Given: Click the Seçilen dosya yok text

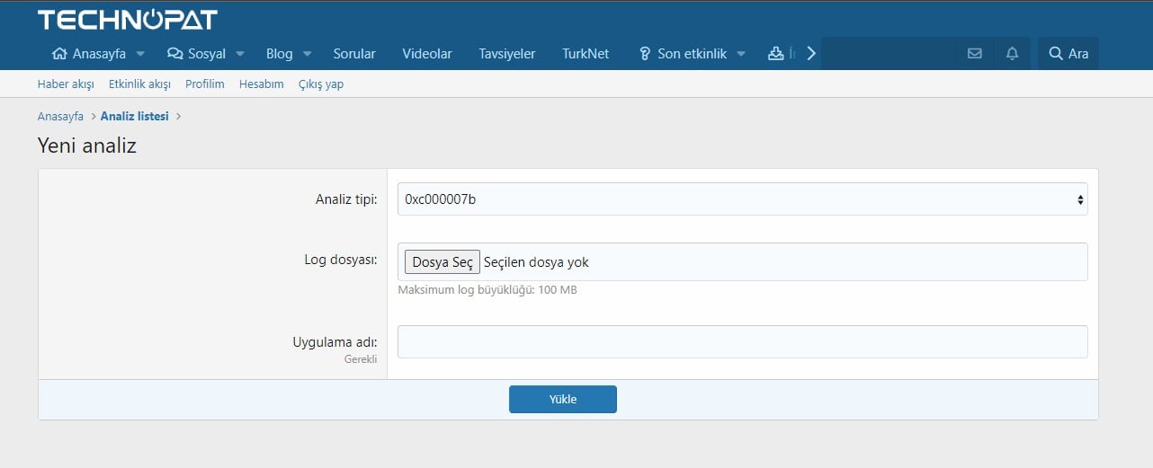Looking at the screenshot, I should pos(536,262).
